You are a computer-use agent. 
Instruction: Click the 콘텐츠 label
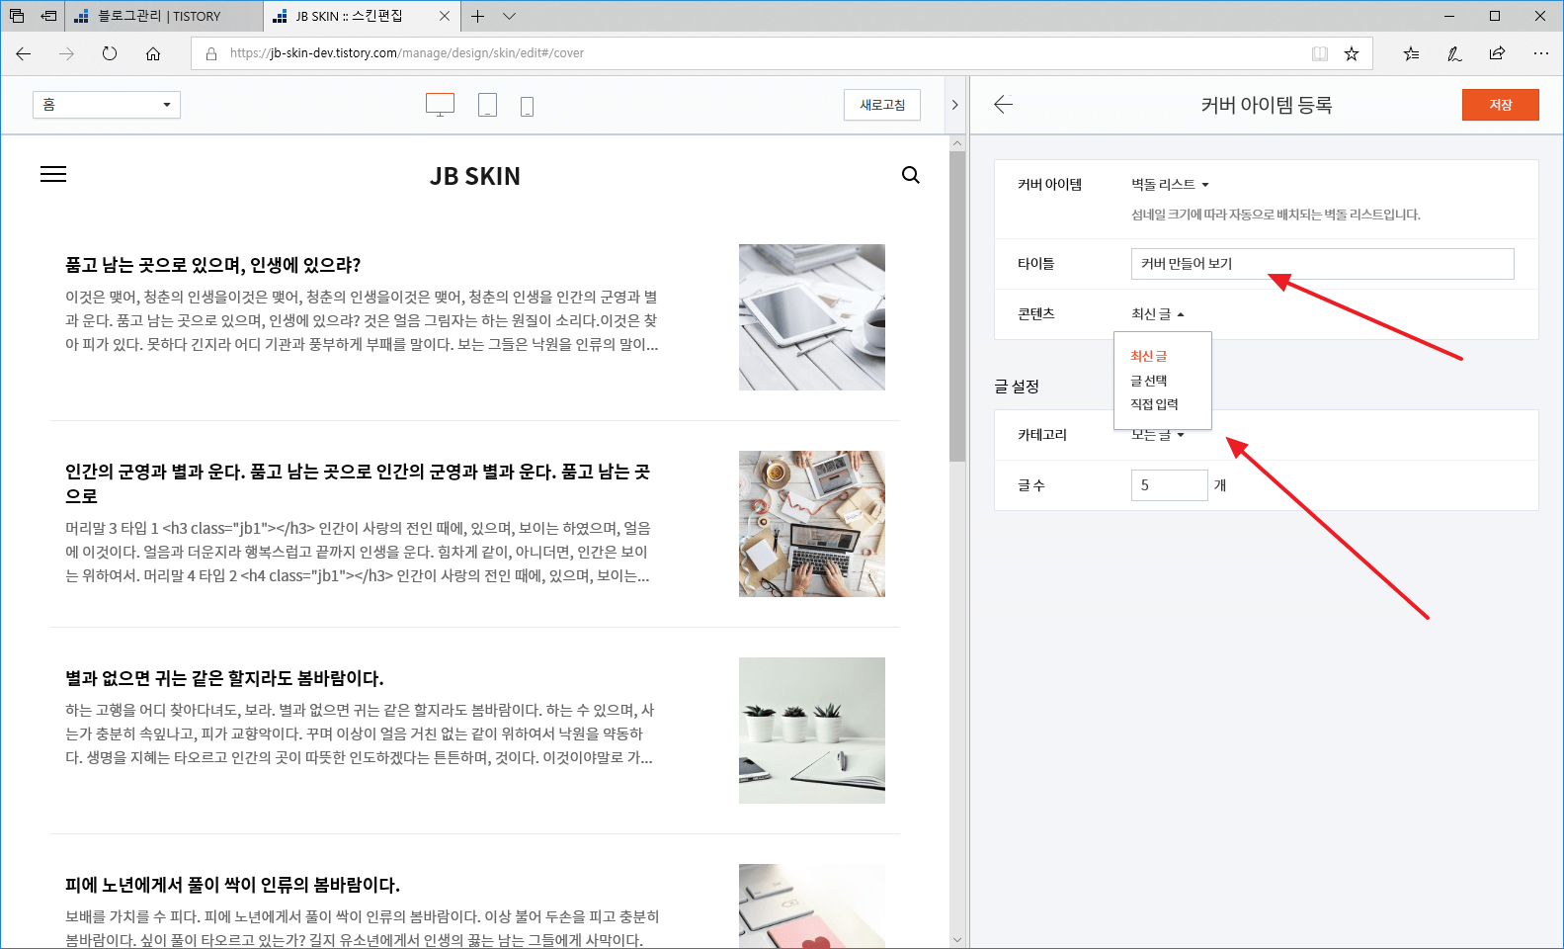click(x=1036, y=314)
